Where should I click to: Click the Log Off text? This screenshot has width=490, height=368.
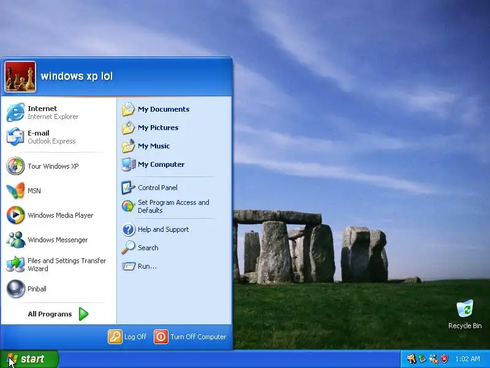click(135, 337)
